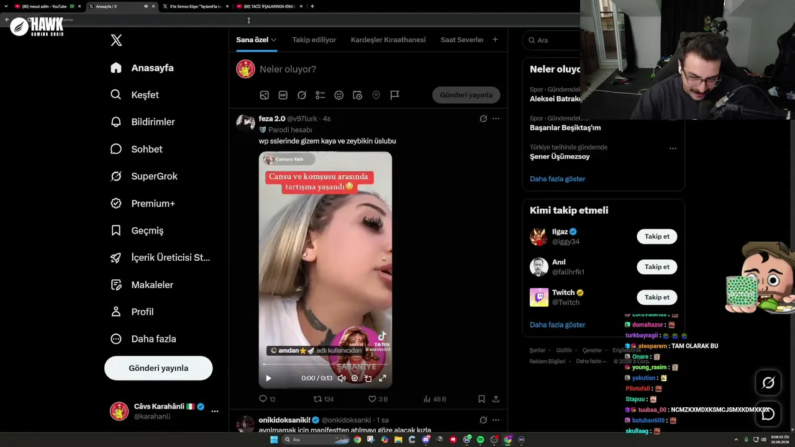This screenshot has width=795, height=447.
Task: Open the floating messages chat button
Action: point(768,414)
